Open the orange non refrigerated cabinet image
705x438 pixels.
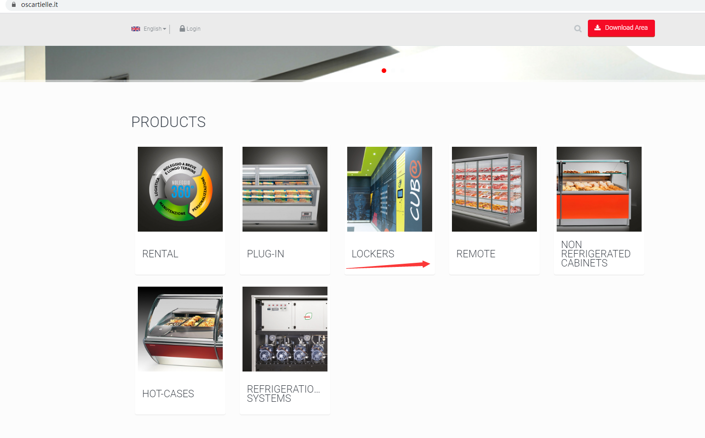[599, 189]
